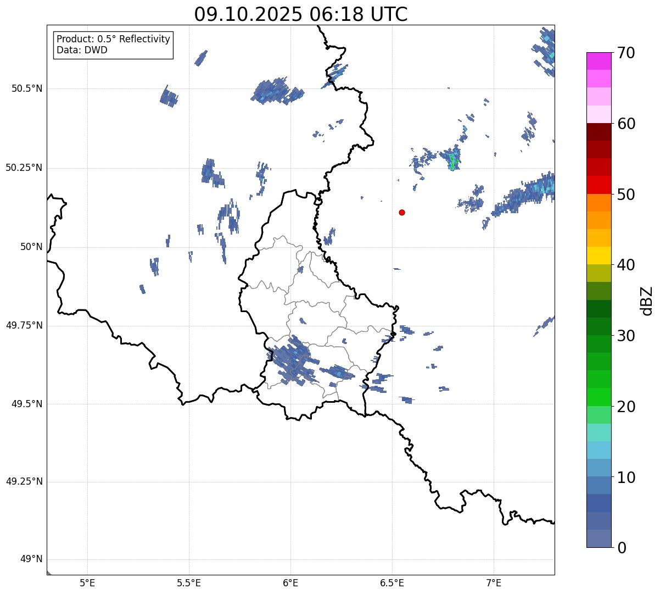Click the "50.25°N" latitude label

click(24, 168)
